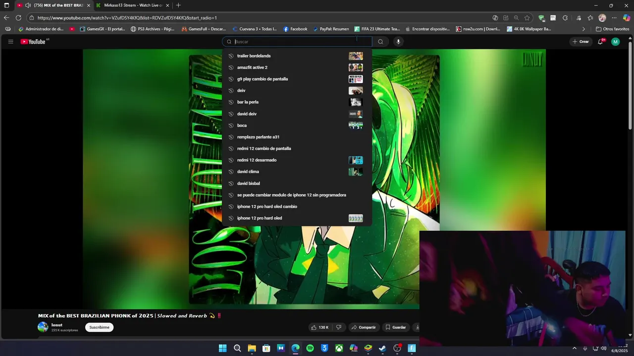Start voice search with the microphone icon
The image size is (634, 356).
[398, 42]
